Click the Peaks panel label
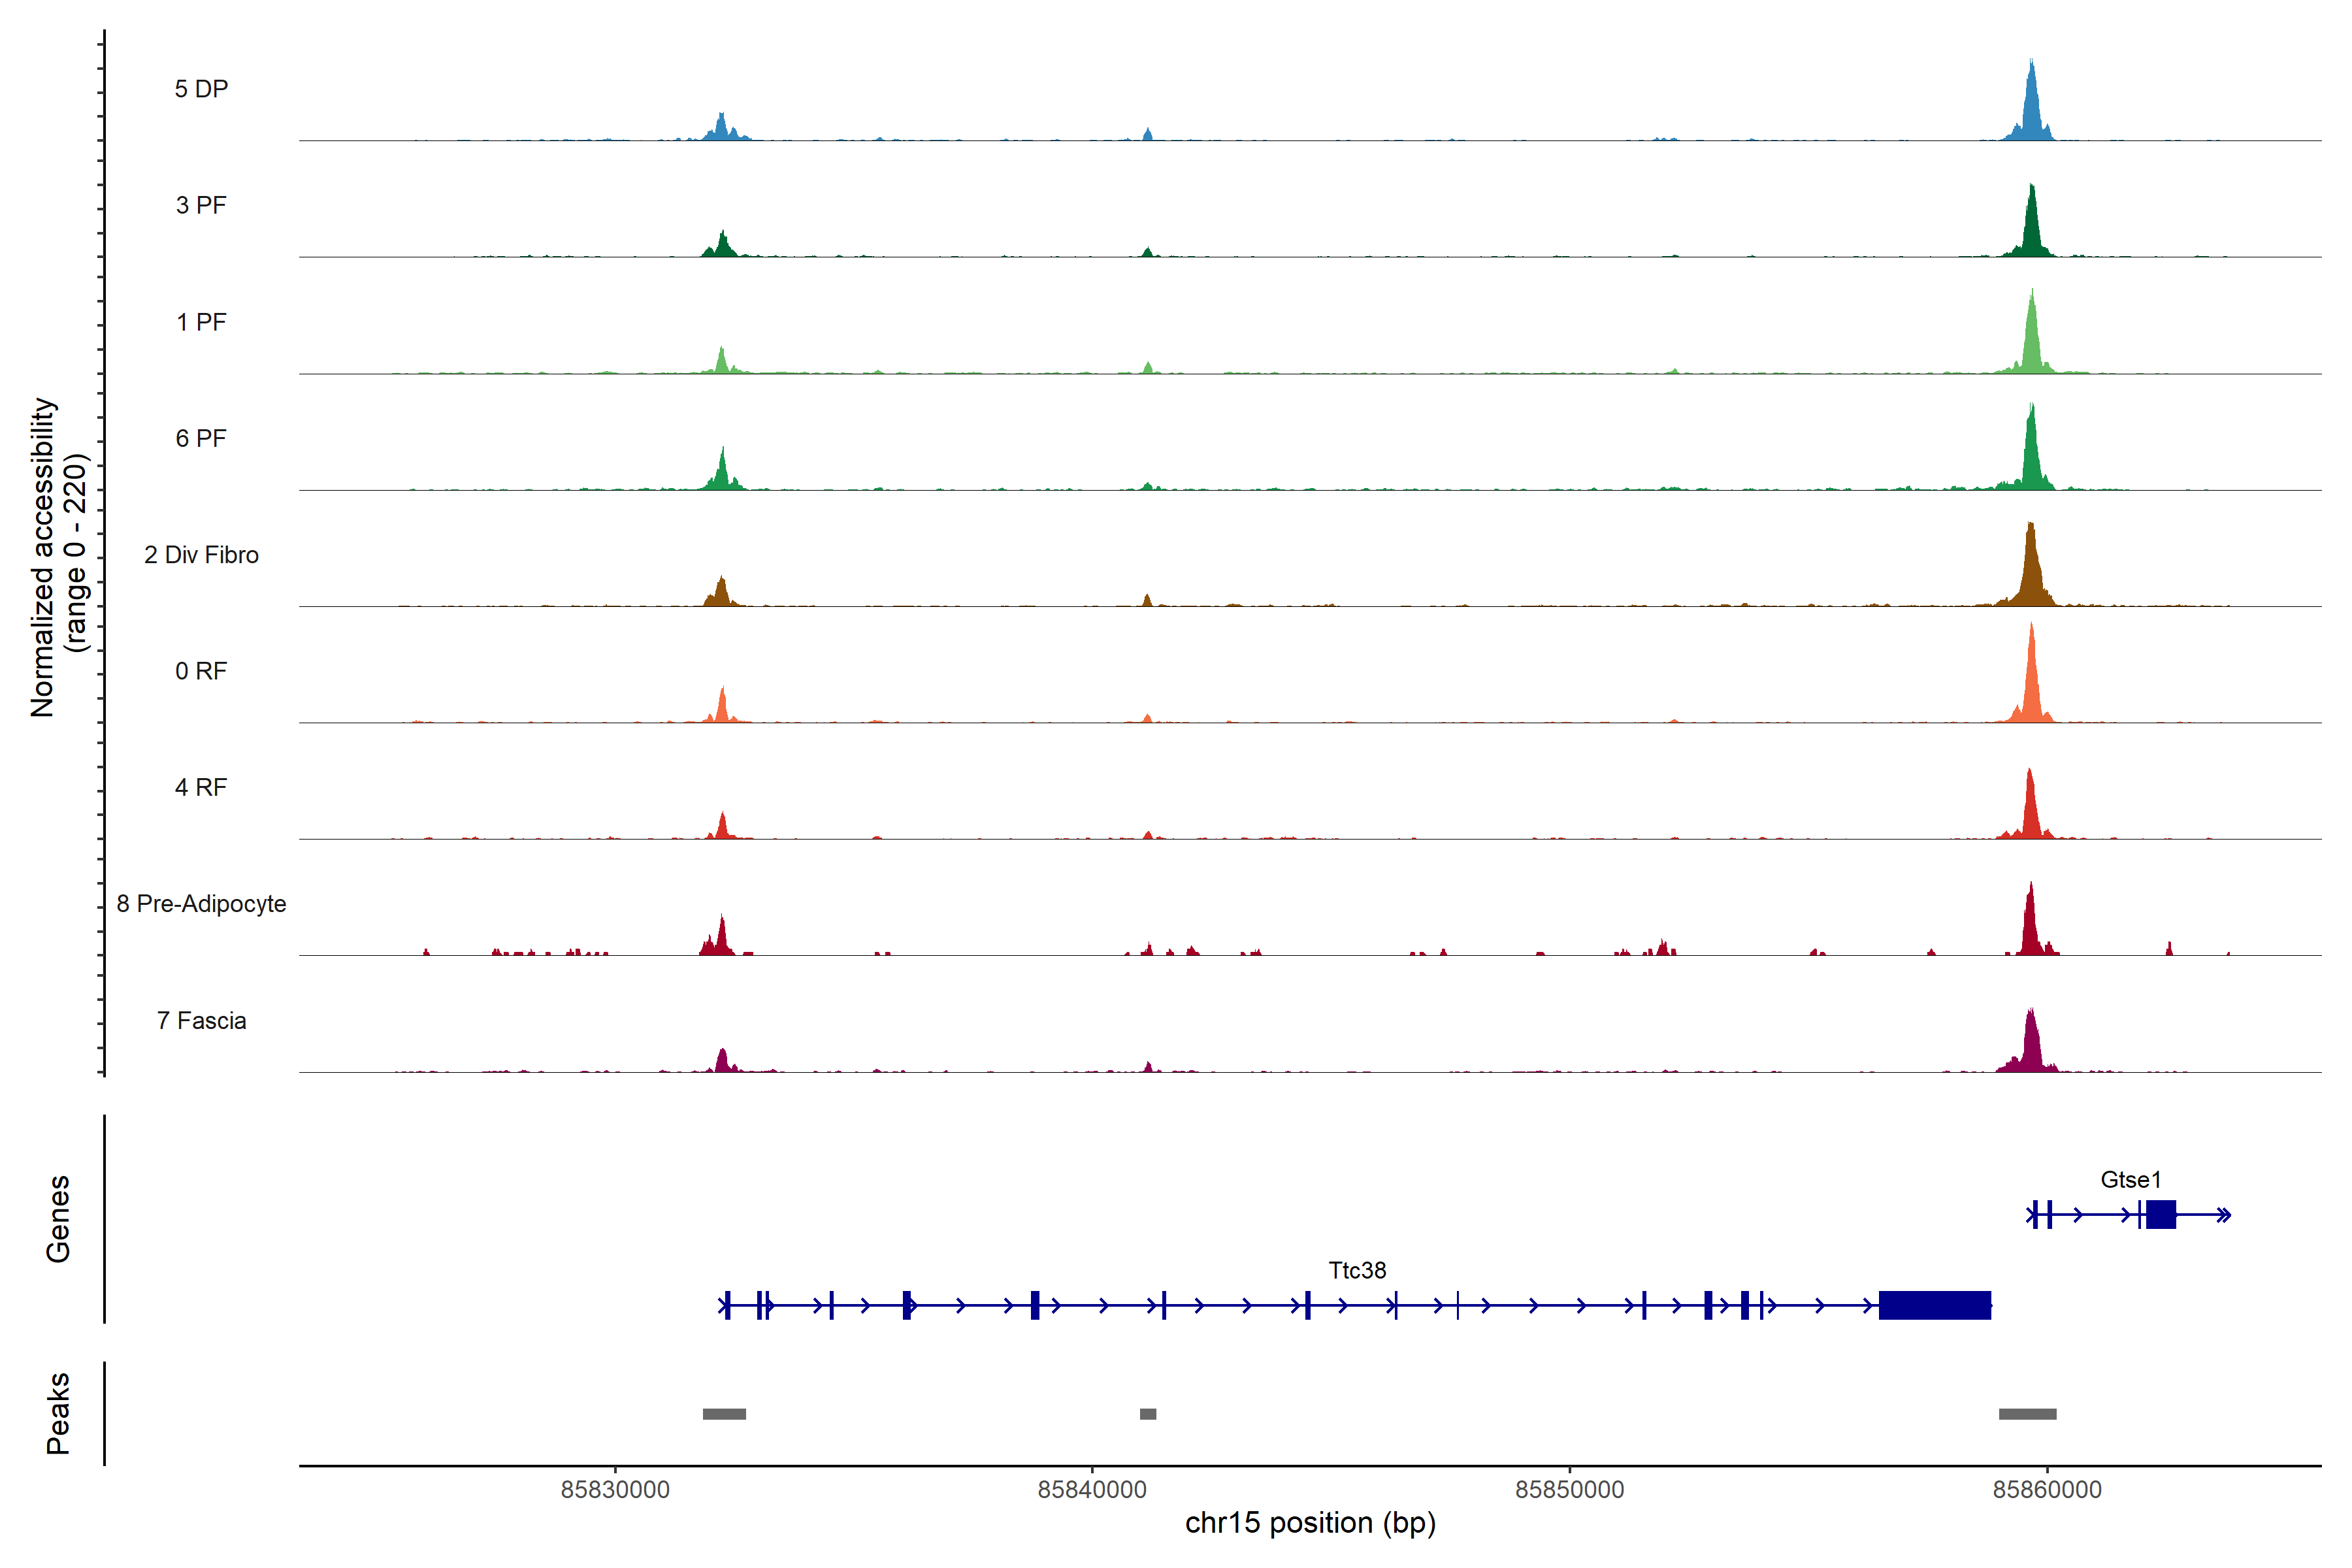Viewport: 2352px width, 1568px height. pyautogui.click(x=58, y=1413)
